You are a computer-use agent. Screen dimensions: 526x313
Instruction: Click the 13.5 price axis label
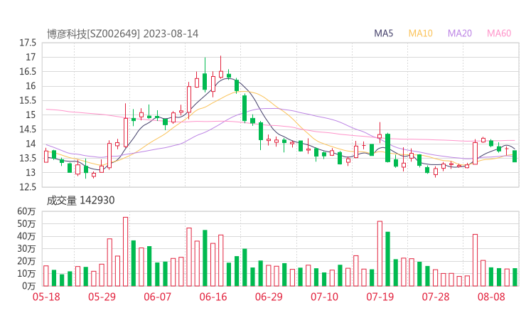click(28, 158)
